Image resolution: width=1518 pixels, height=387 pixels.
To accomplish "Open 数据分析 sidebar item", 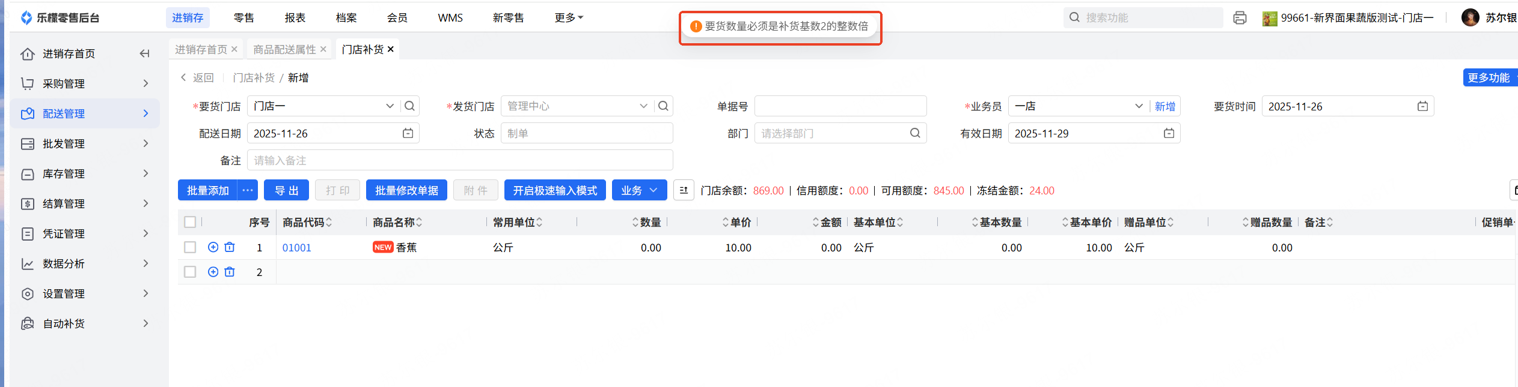I will [x=85, y=263].
